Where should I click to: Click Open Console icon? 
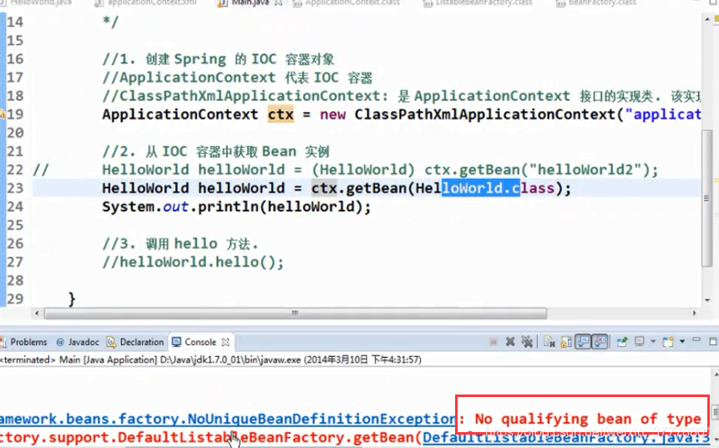point(668,342)
